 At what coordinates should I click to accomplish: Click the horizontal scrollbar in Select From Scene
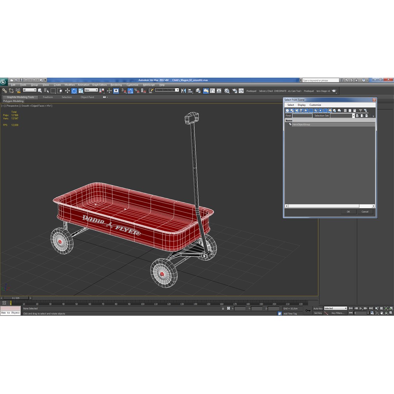(324, 206)
